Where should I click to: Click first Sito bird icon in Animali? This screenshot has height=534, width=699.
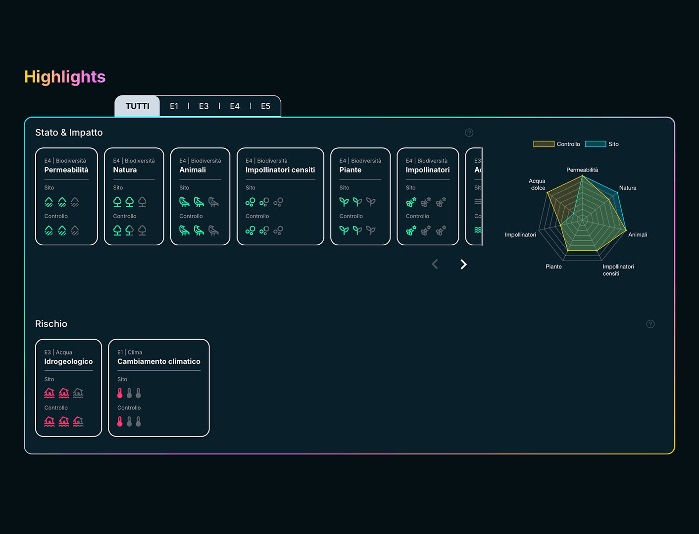point(184,202)
